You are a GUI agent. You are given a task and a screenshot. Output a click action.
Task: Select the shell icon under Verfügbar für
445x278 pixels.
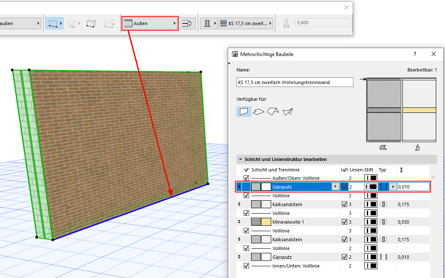point(287,112)
